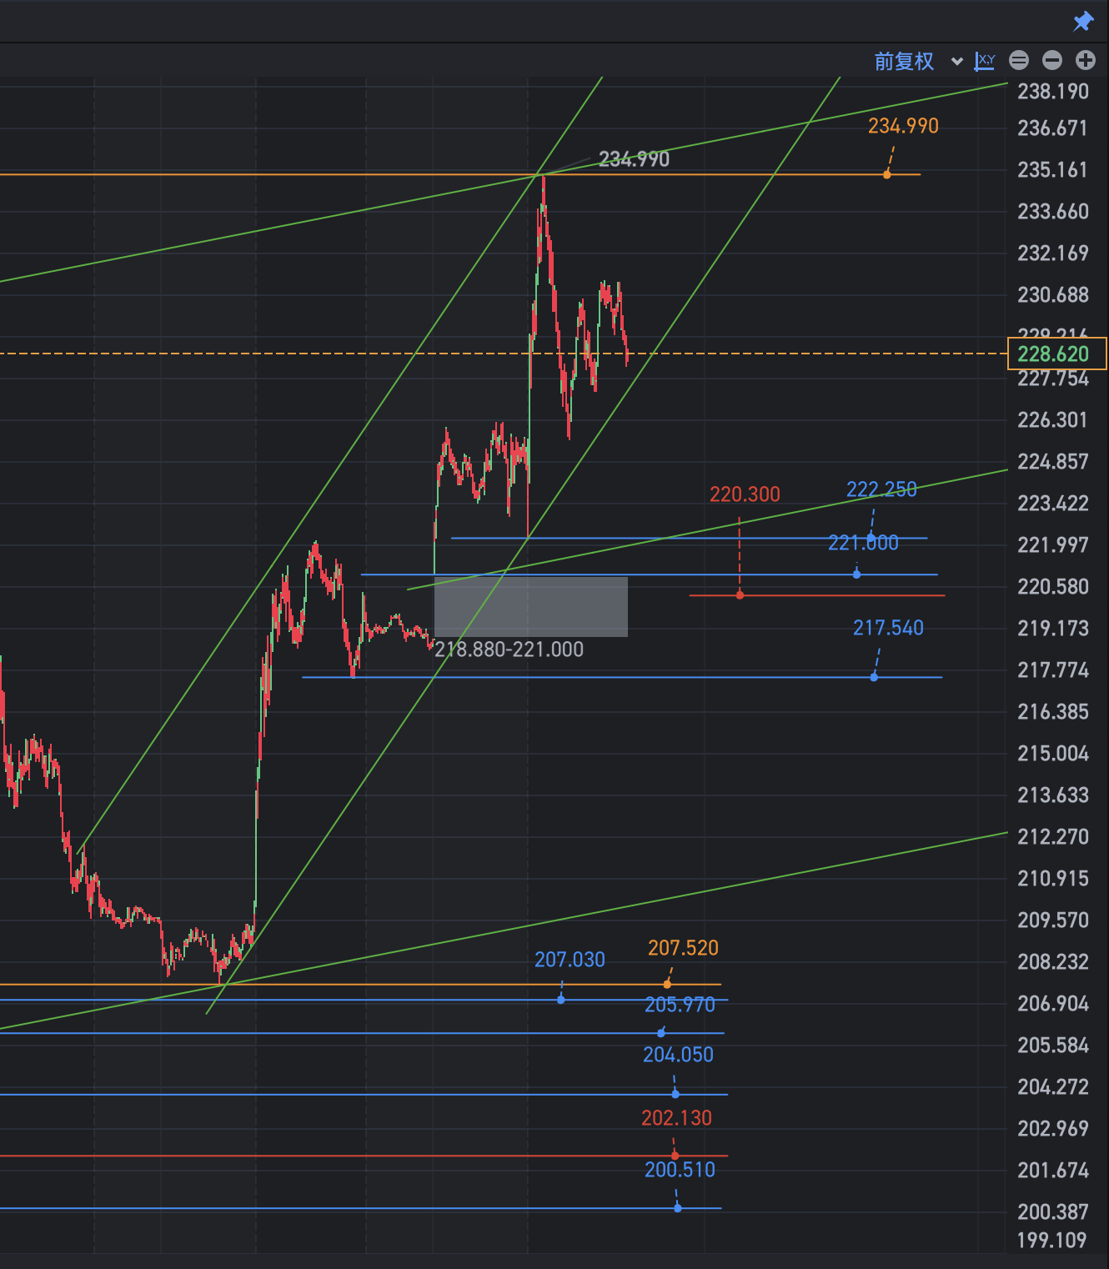Click the 238.190 value on the price axis
Viewport: 1109px width, 1269px height.
pos(1053,92)
